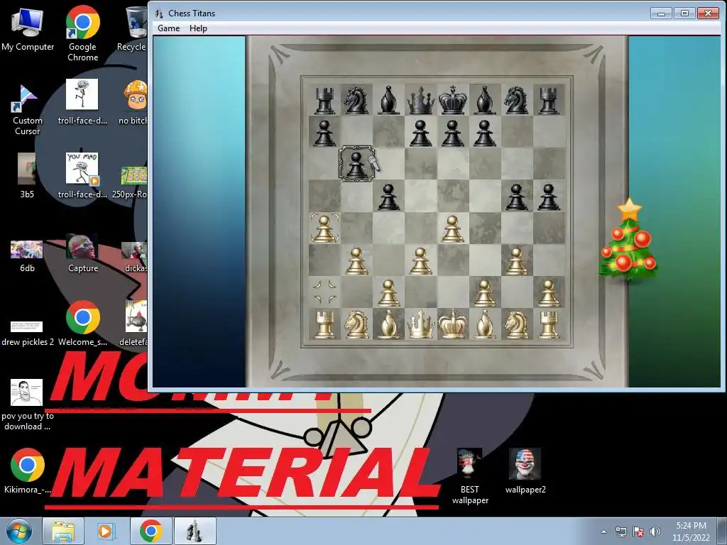Image resolution: width=727 pixels, height=545 pixels.
Task: Pick the black bishop on c8
Action: pyautogui.click(x=388, y=101)
